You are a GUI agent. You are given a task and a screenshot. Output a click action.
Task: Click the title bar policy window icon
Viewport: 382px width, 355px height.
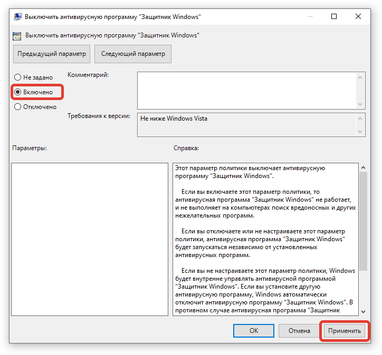coord(17,17)
